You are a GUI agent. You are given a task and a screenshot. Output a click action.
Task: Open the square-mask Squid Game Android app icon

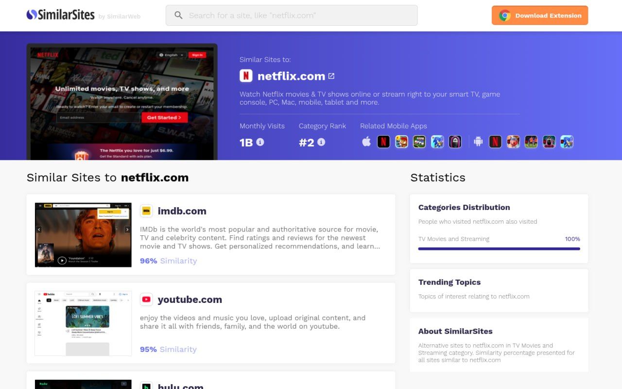click(x=549, y=141)
